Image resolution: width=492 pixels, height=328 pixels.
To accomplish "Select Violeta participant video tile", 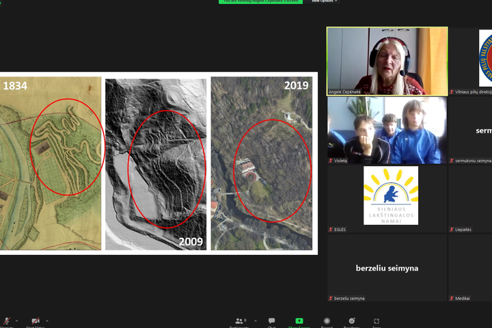I will coord(387,131).
